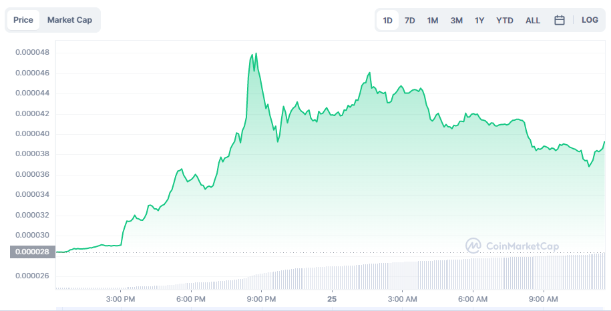This screenshot has width=611, height=311.
Task: Select the 1D time range
Action: [387, 21]
